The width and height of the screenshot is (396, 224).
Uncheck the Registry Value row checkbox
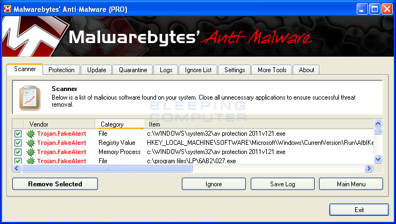[18, 143]
